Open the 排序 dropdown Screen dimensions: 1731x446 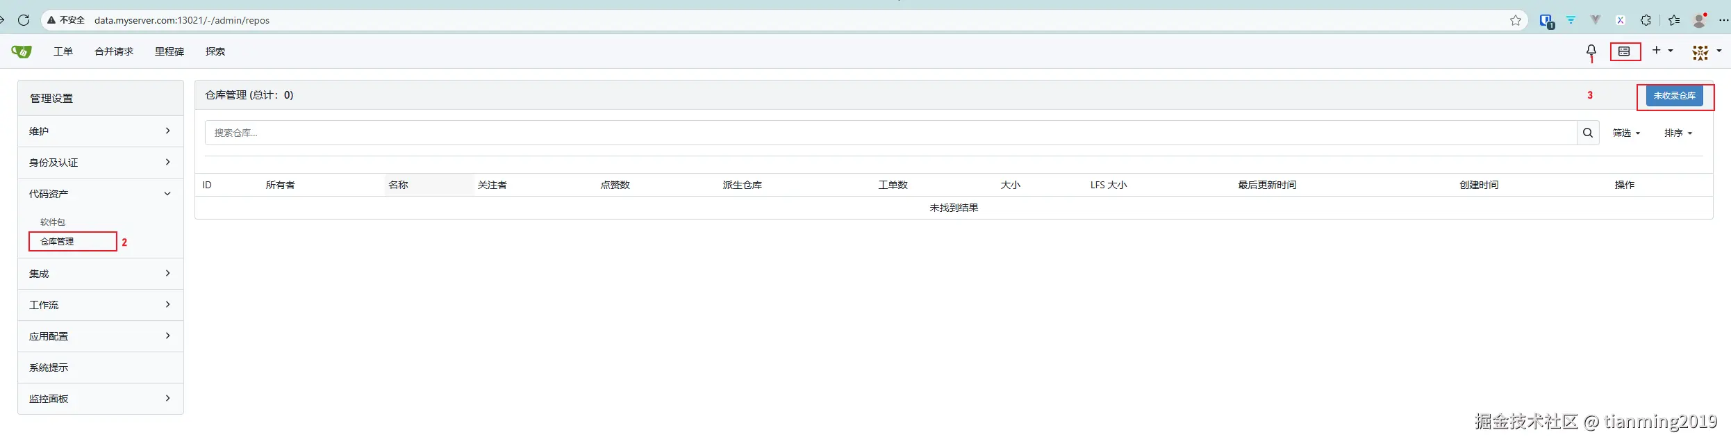[1678, 133]
